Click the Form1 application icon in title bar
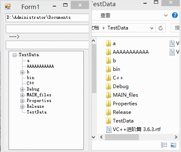181x152 pixels. 8,7
